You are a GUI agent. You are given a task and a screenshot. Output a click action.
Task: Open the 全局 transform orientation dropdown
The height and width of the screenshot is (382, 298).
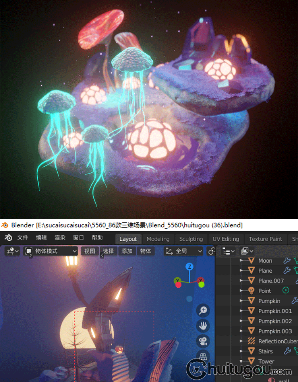pos(184,251)
